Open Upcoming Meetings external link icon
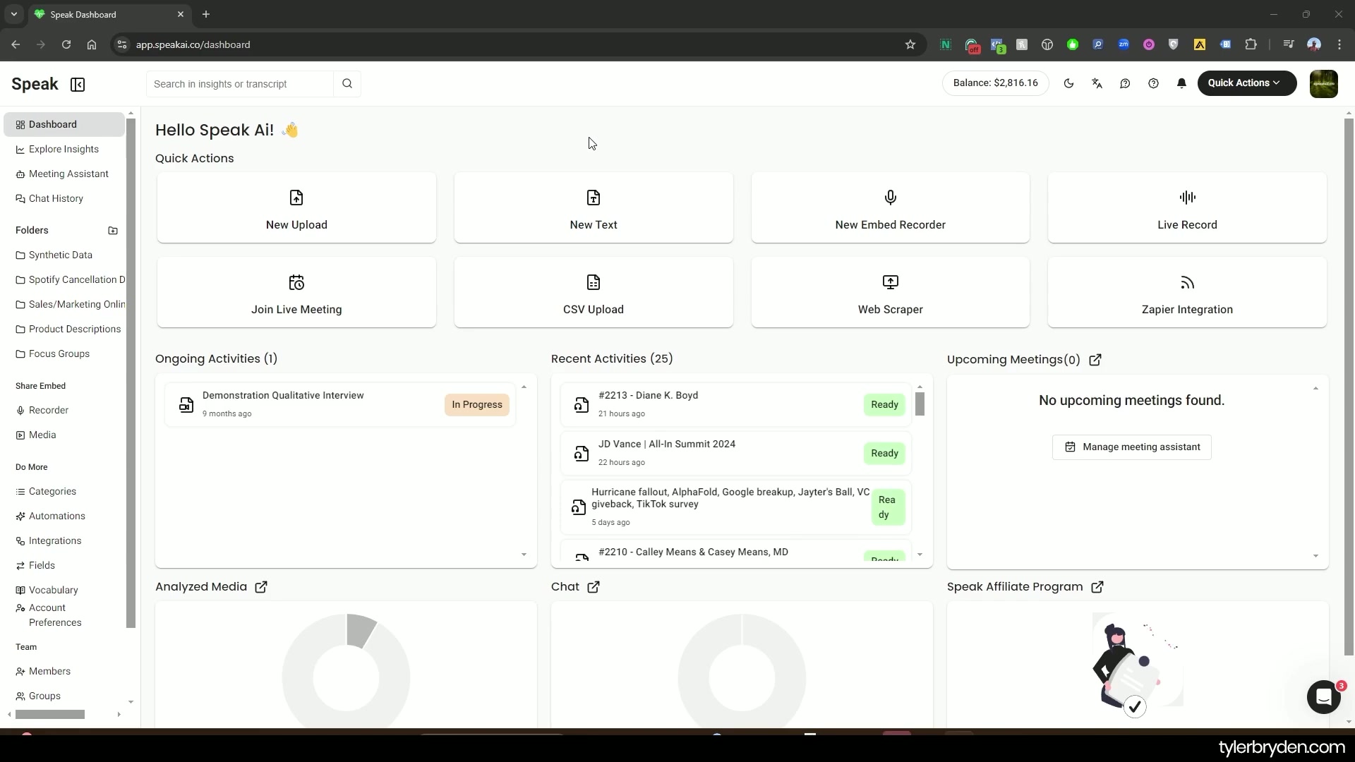1355x762 pixels. coord(1095,360)
